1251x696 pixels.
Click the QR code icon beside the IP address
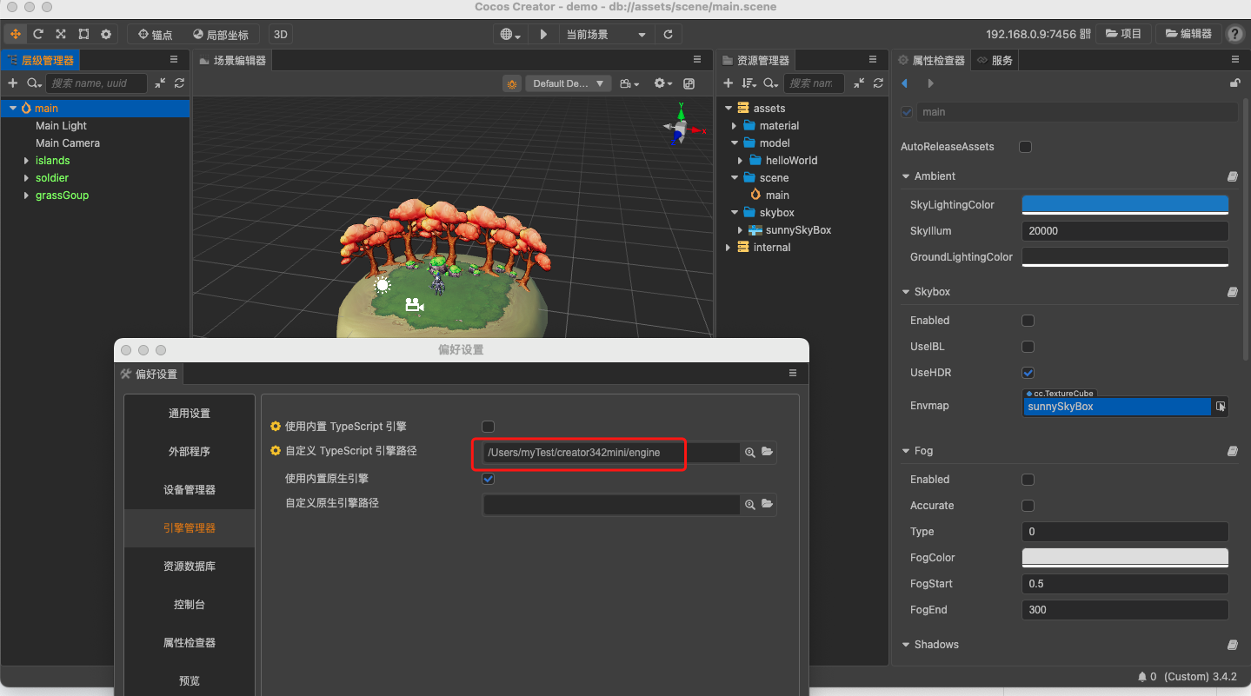click(x=1084, y=34)
